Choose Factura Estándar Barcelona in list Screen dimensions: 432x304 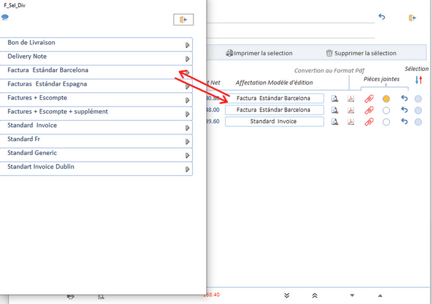coord(96,71)
